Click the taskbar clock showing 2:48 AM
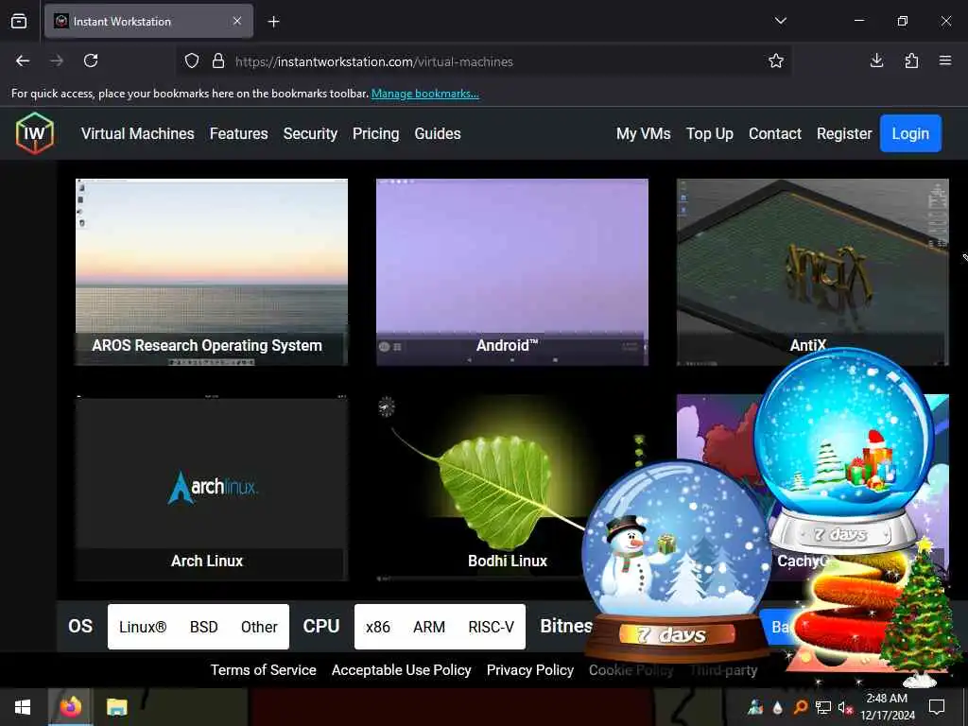Viewport: 968px width, 726px height. (887, 707)
